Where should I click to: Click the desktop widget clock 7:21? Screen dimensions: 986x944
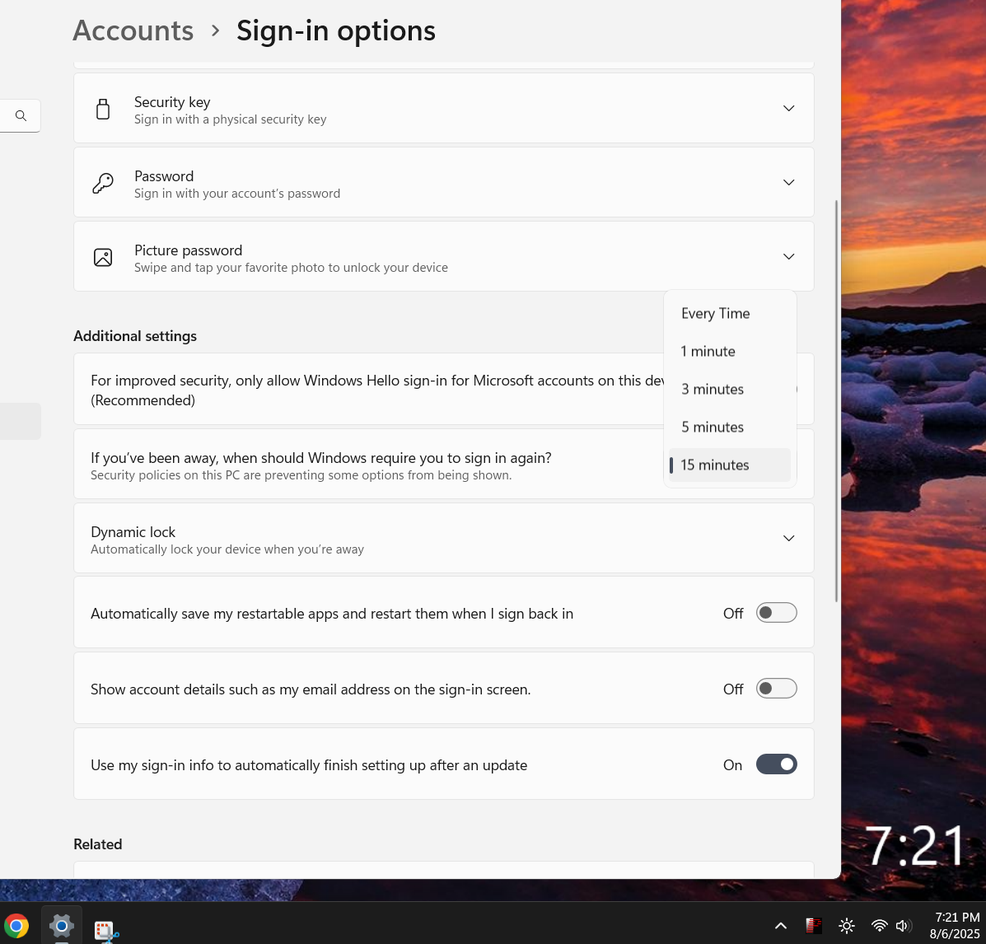915,847
